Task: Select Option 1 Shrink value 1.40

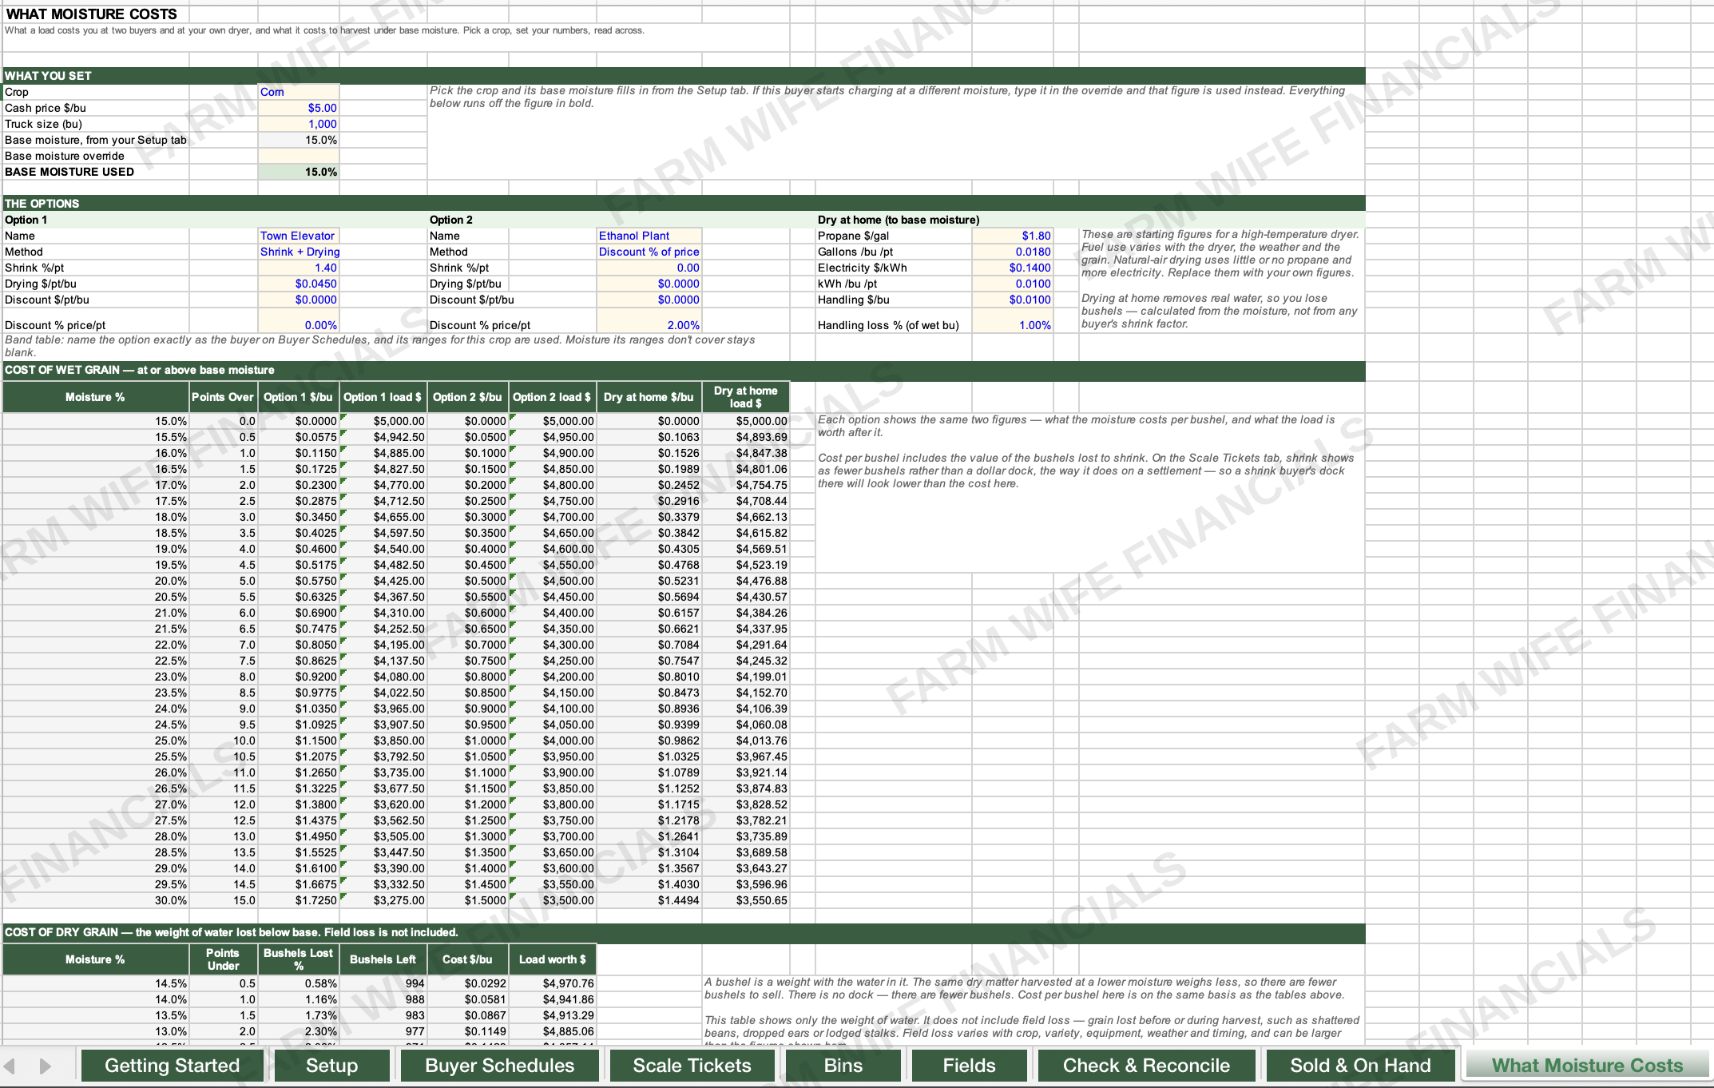Action: tap(299, 268)
